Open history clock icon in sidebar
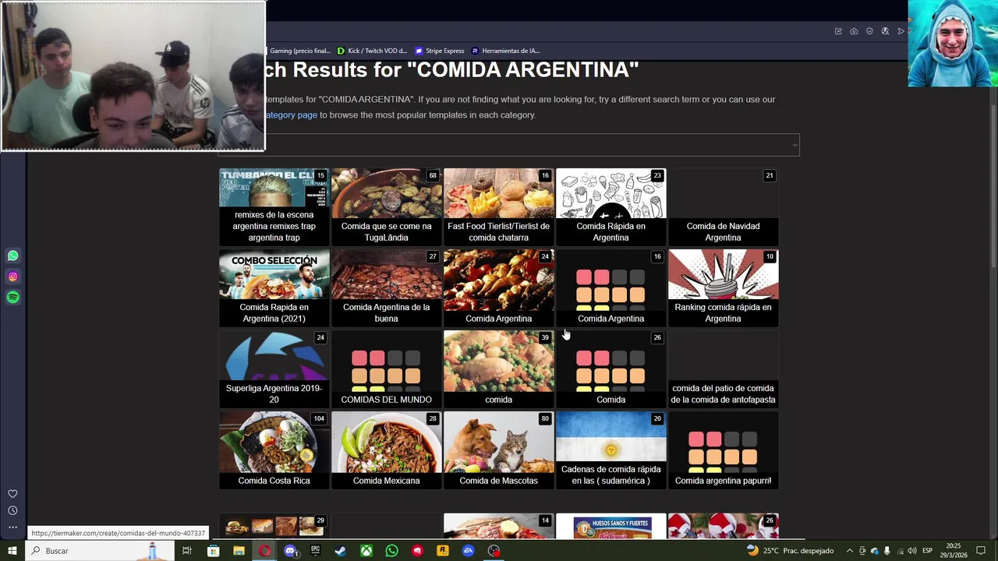 click(12, 511)
